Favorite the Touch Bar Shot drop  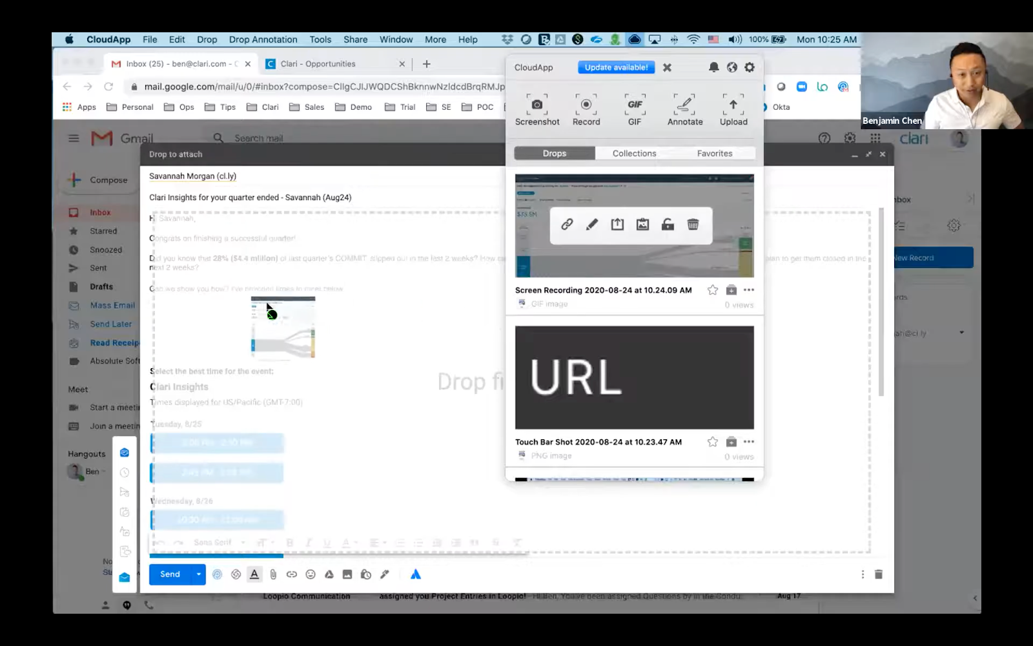pyautogui.click(x=713, y=442)
